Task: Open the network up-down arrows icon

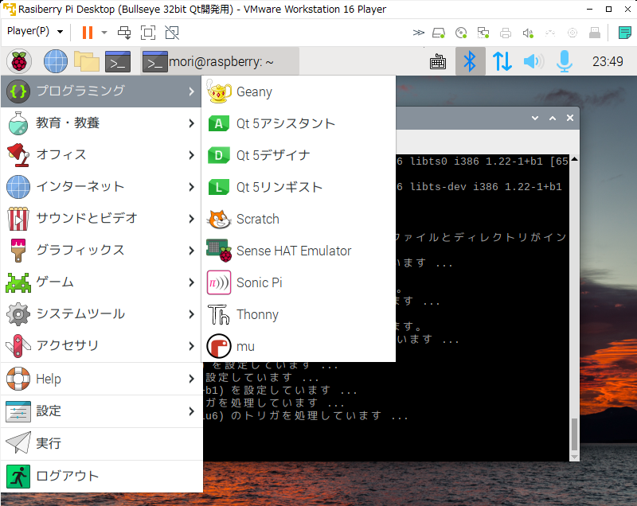Action: coord(502,61)
